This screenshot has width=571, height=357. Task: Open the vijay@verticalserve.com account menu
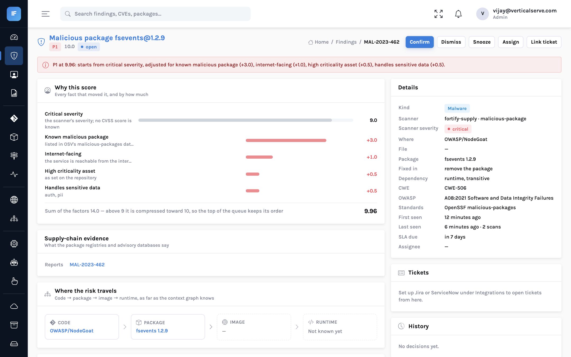point(517,14)
